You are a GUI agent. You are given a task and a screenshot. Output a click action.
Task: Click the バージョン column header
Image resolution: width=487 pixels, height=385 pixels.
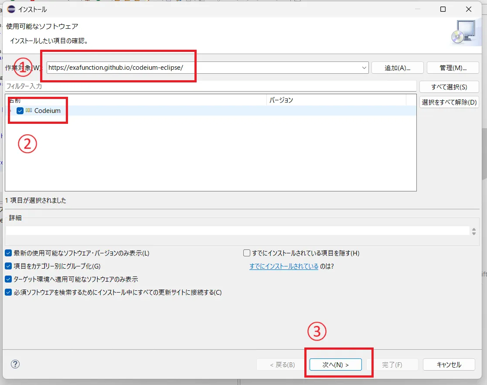[336, 100]
